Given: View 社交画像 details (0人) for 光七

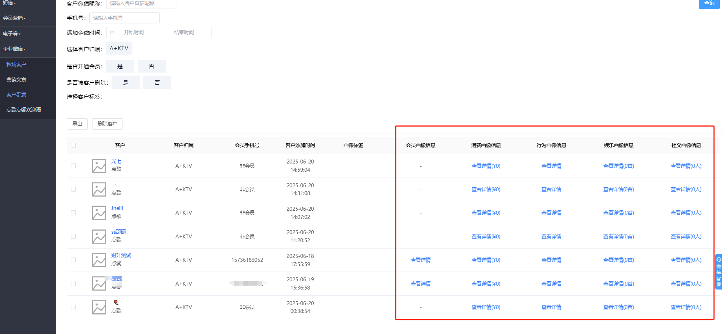Looking at the screenshot, I should (686, 166).
